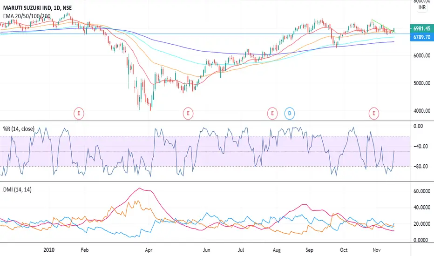The height and width of the screenshot is (256, 434).
Task: Select the green descending trendline in November
Action: point(383,26)
